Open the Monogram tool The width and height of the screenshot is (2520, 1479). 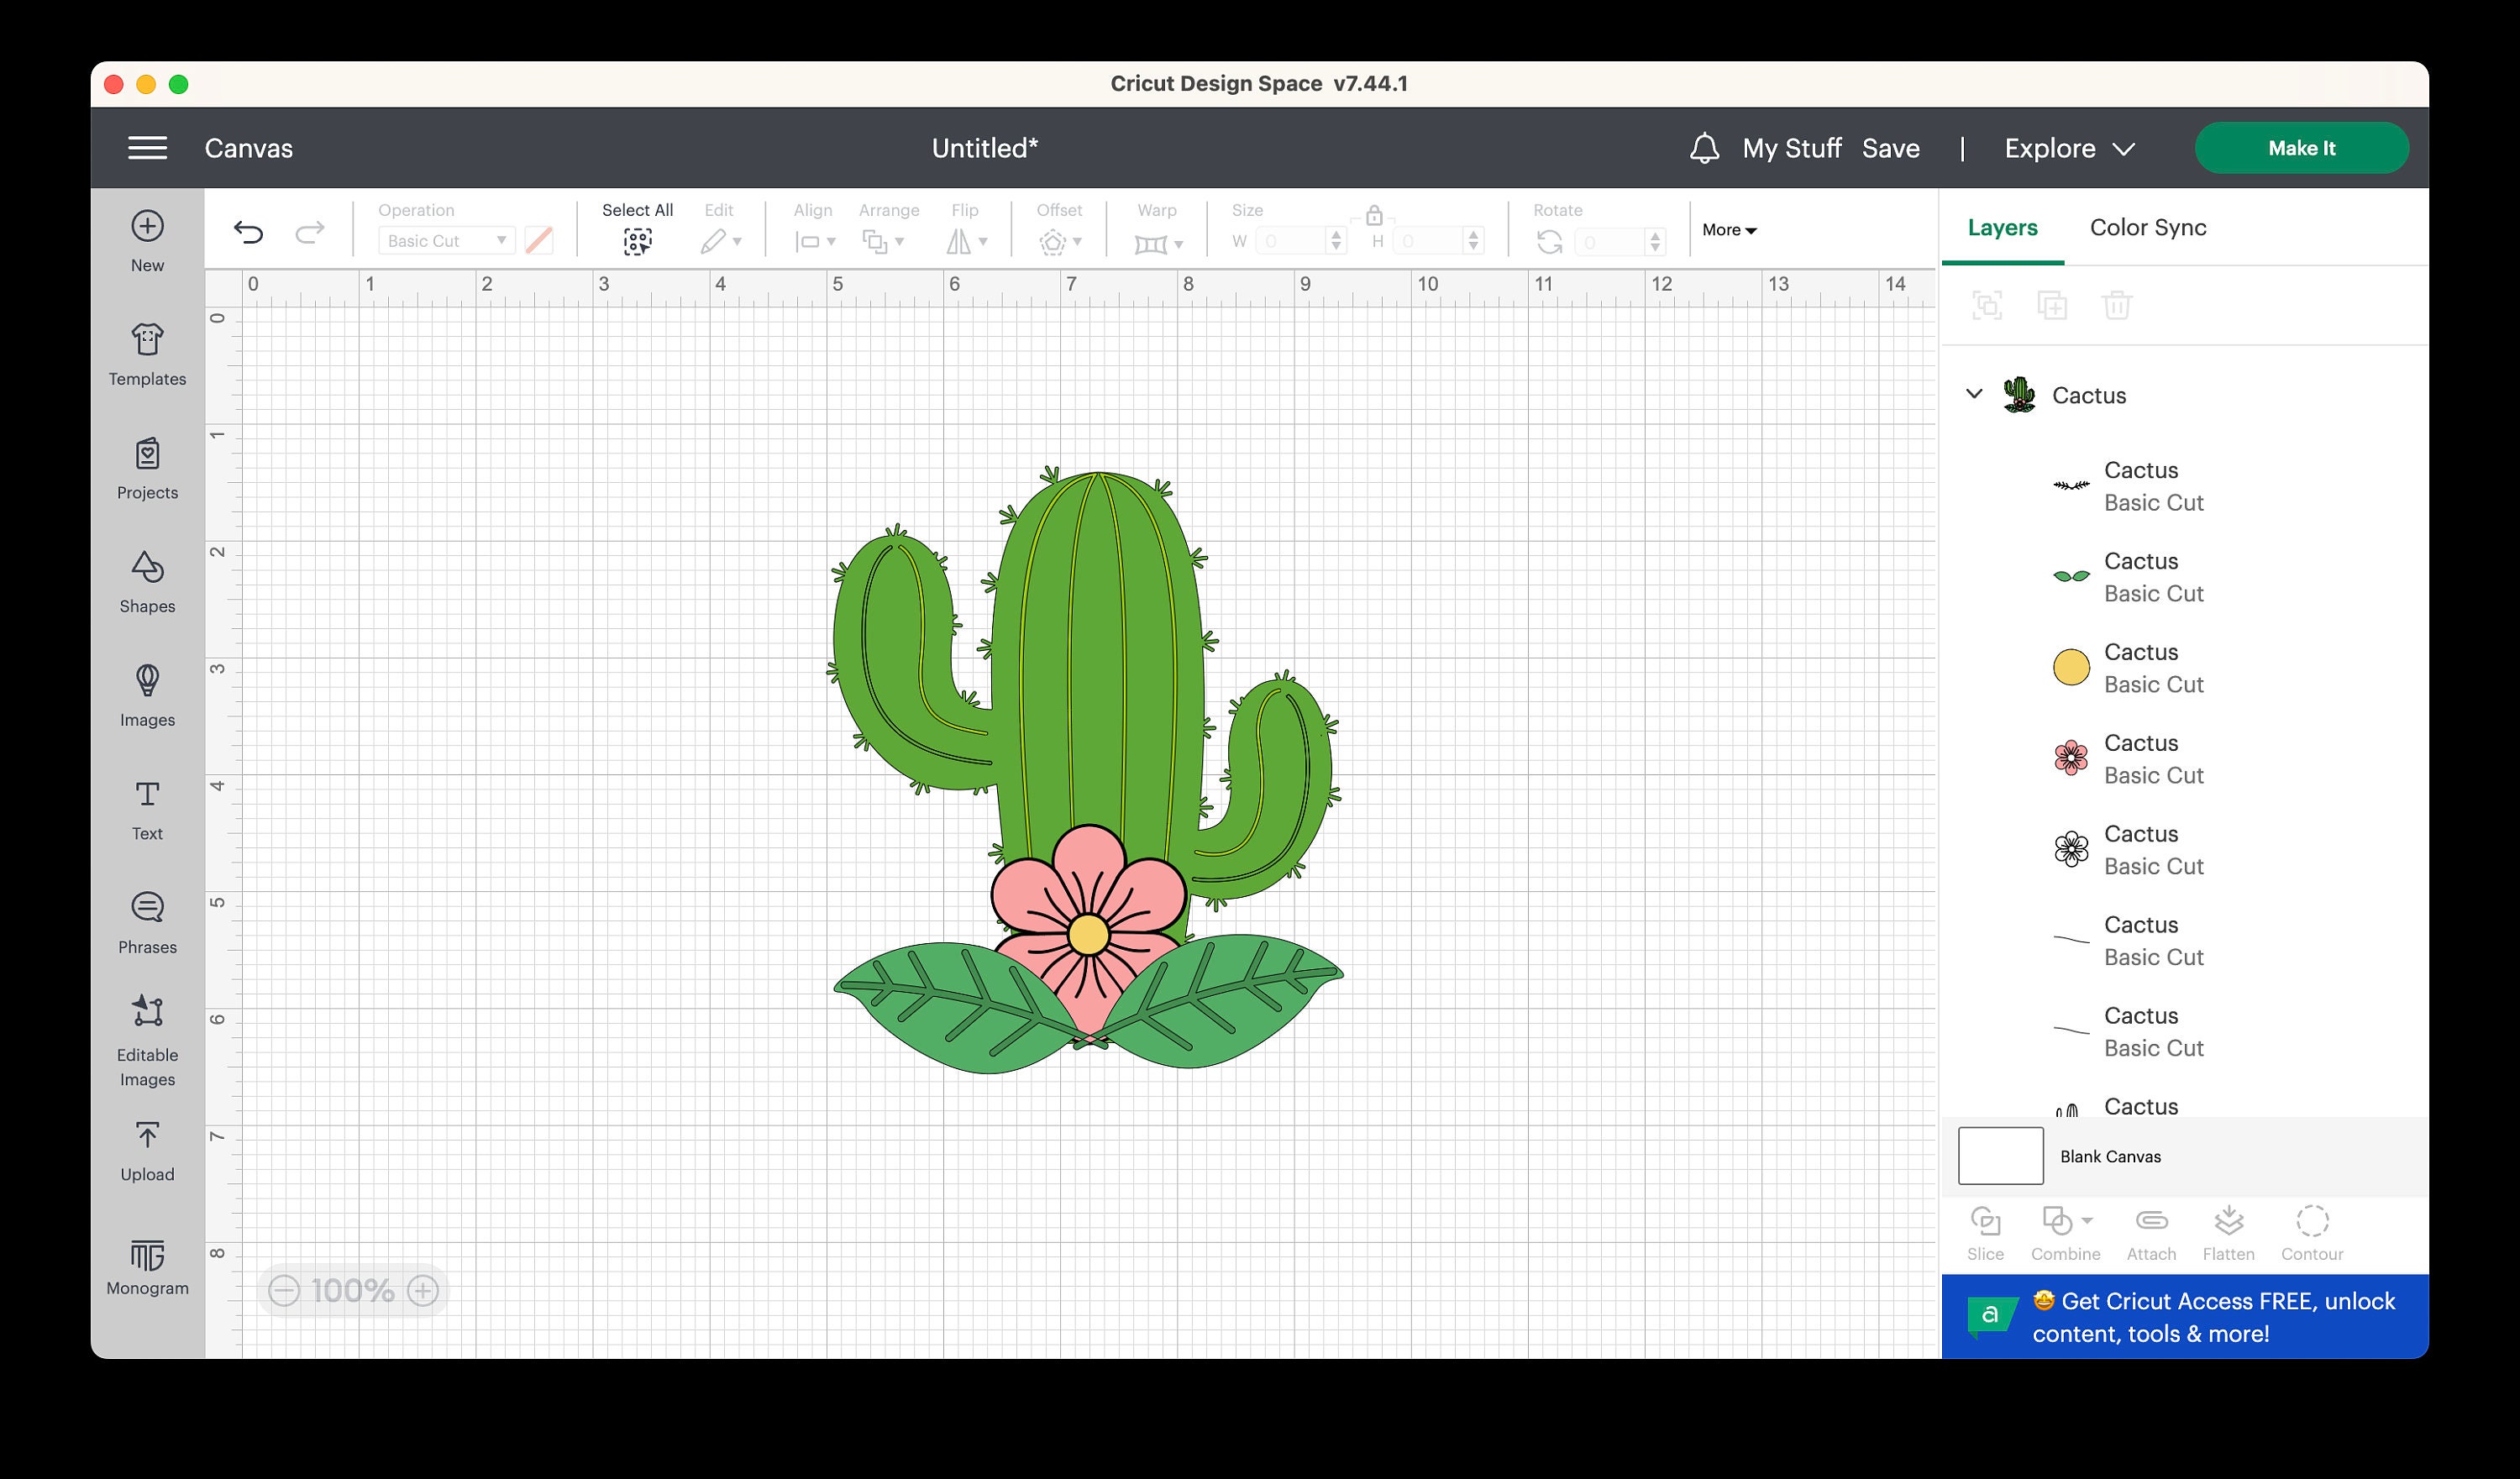click(x=146, y=1265)
